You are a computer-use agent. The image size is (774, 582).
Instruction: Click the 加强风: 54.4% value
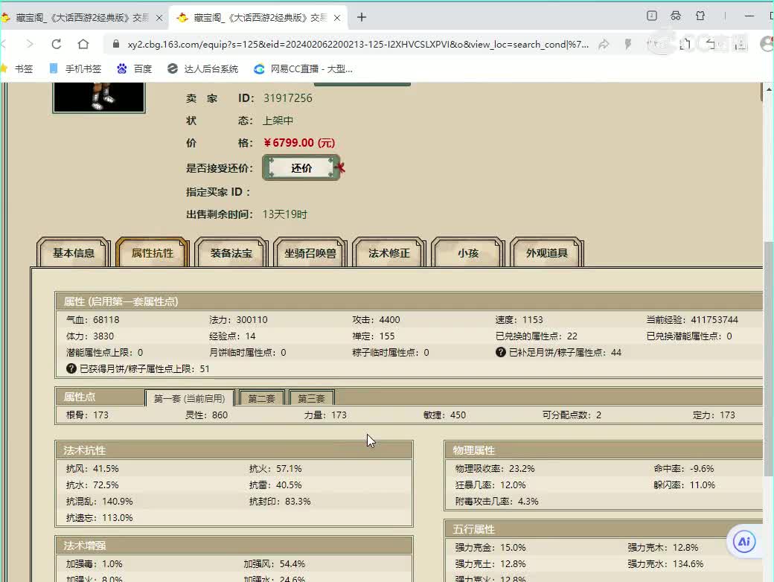(x=275, y=563)
